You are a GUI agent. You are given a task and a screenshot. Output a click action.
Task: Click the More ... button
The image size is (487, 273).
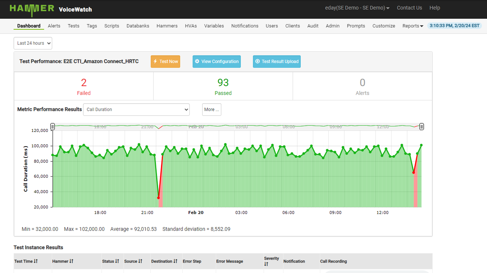(212, 109)
